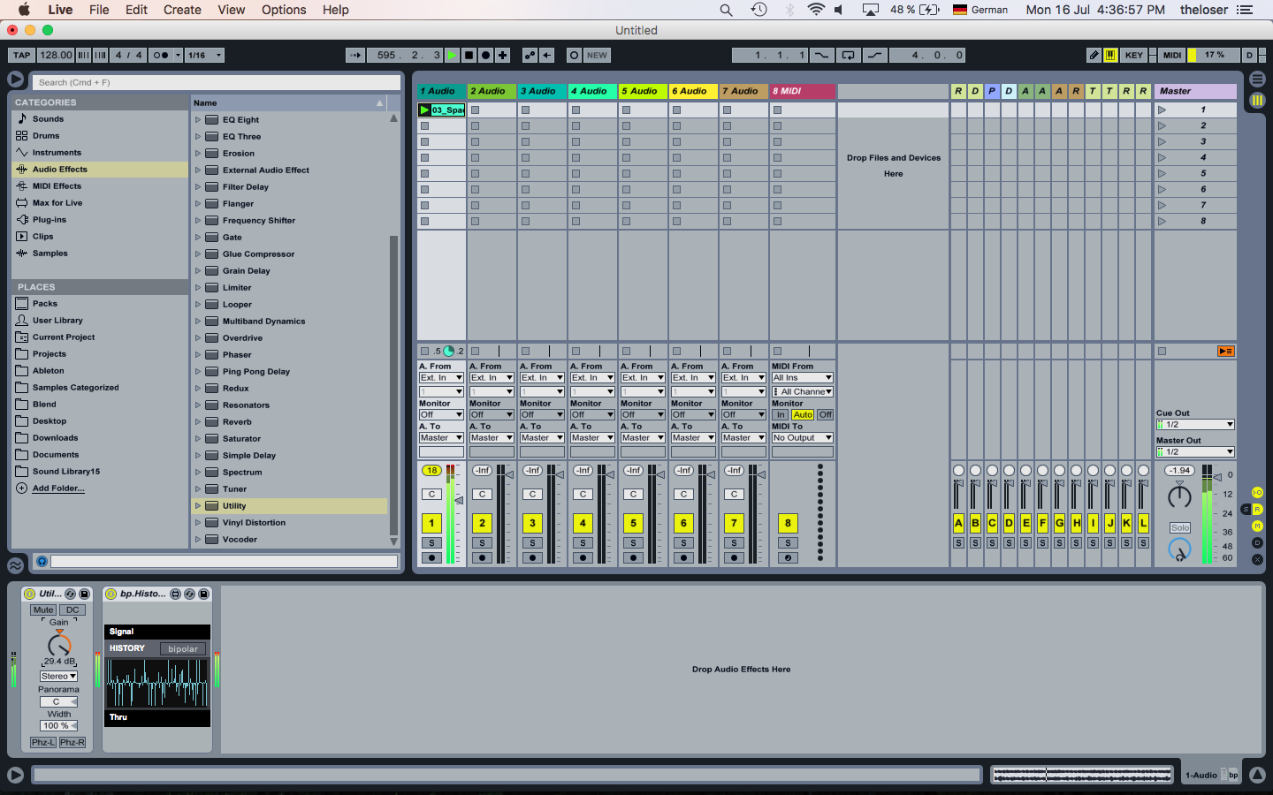Launch the 03_Spa clip in track 1

pos(425,110)
